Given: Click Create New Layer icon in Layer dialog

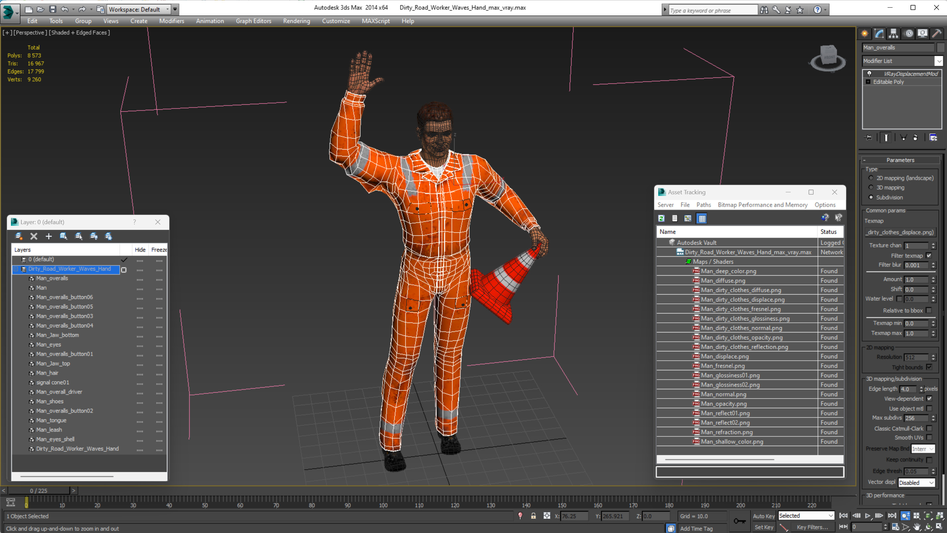Looking at the screenshot, I should click(x=19, y=236).
